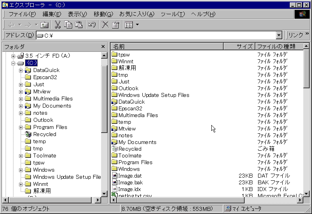Click folder tree scroll up arrow
Image resolution: width=312 pixels, height=214 pixels.
[x=104, y=55]
